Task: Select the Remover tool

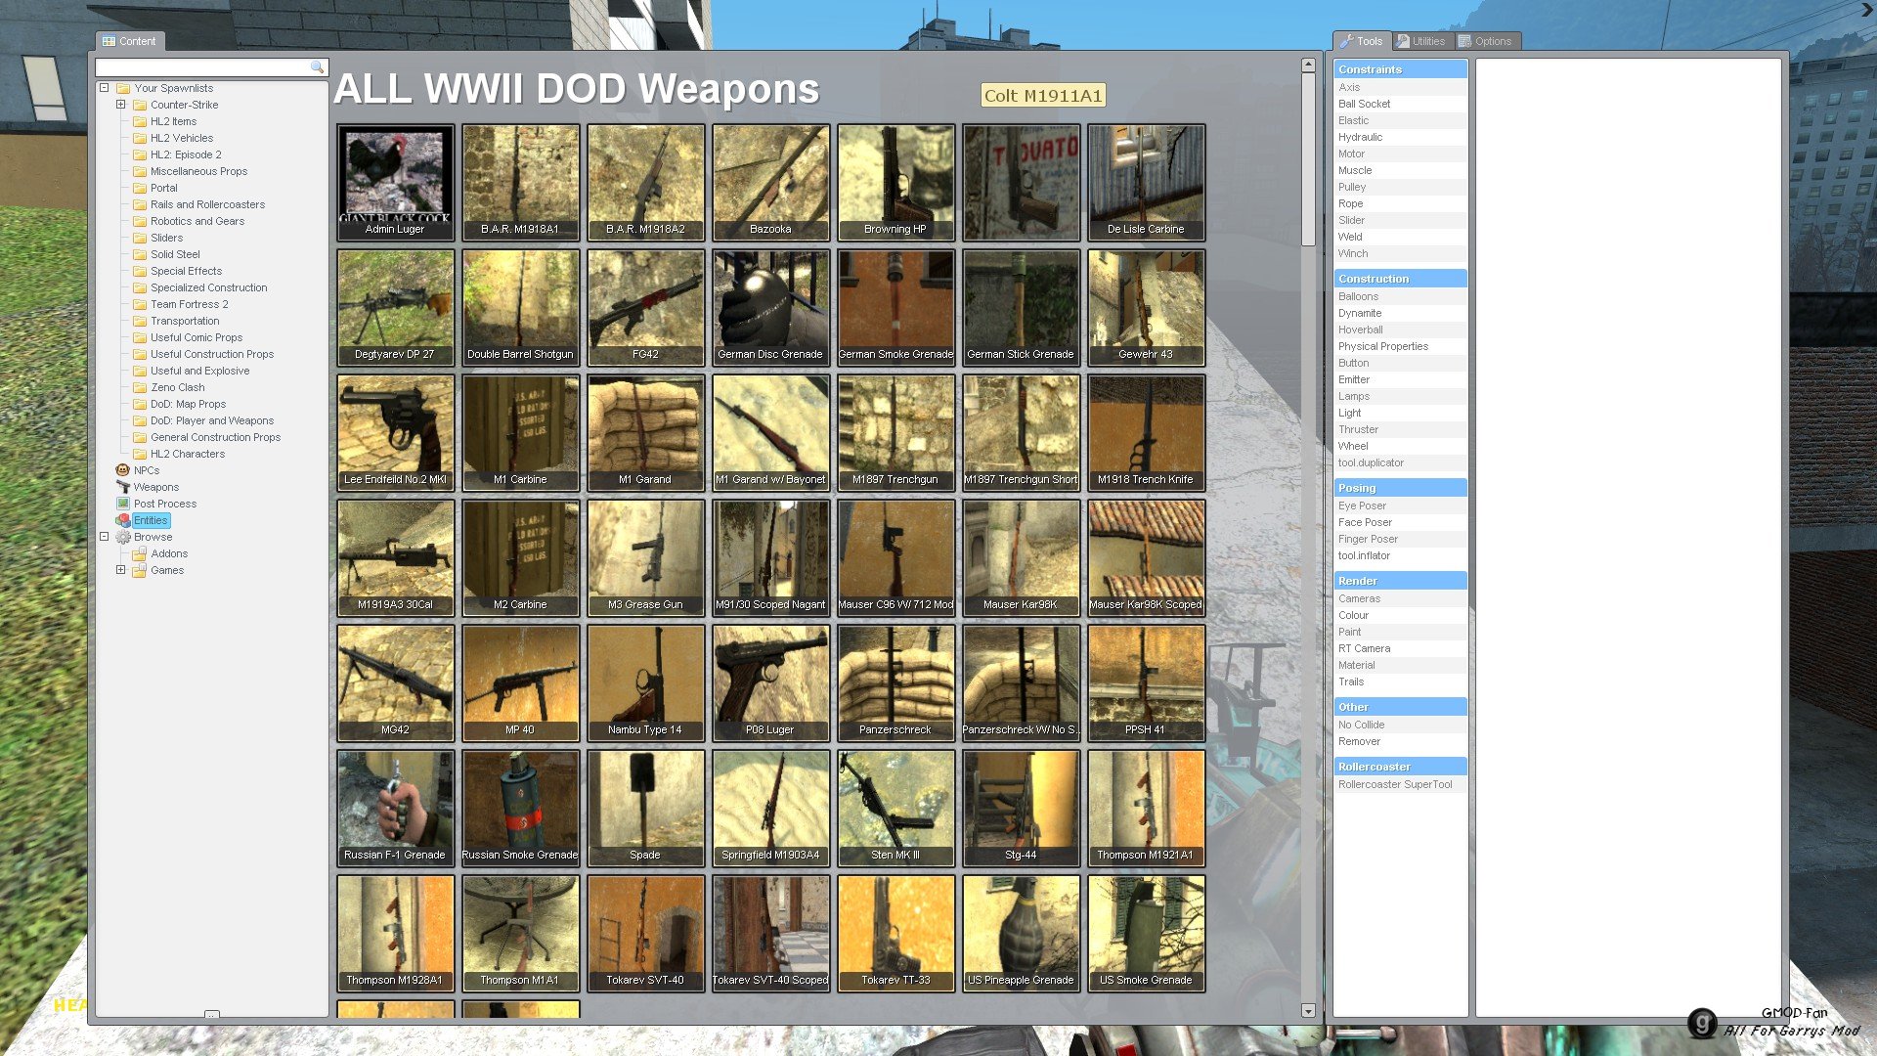Action: [x=1400, y=741]
